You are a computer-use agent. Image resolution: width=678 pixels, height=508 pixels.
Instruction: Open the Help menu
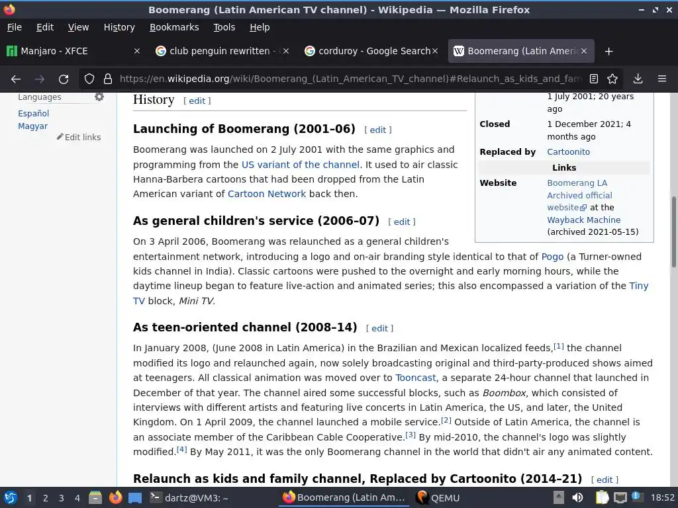(x=260, y=27)
